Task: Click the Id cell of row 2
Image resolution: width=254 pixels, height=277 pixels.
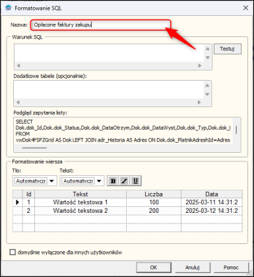Action: [x=28, y=211]
